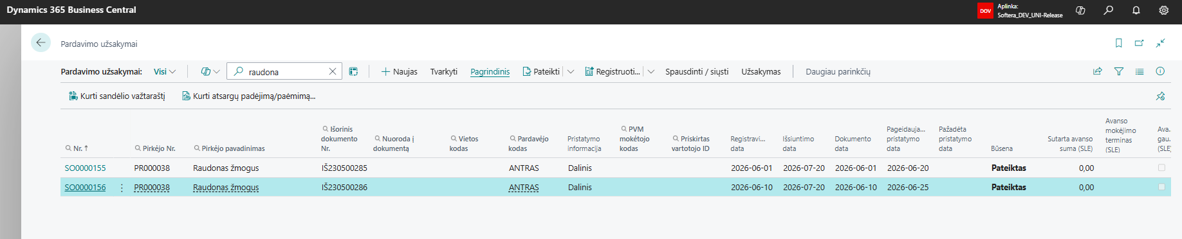Select date 2026-06-20
Image resolution: width=1182 pixels, height=239 pixels.
coord(908,168)
